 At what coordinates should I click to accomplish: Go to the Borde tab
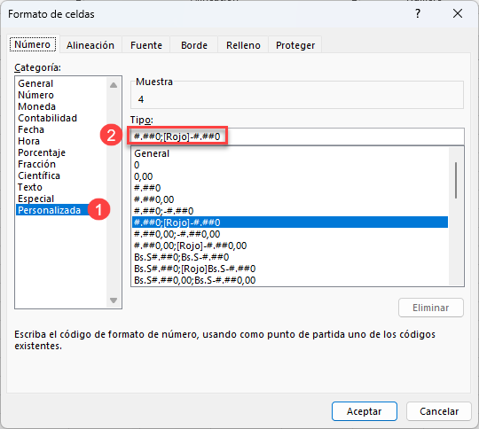194,45
